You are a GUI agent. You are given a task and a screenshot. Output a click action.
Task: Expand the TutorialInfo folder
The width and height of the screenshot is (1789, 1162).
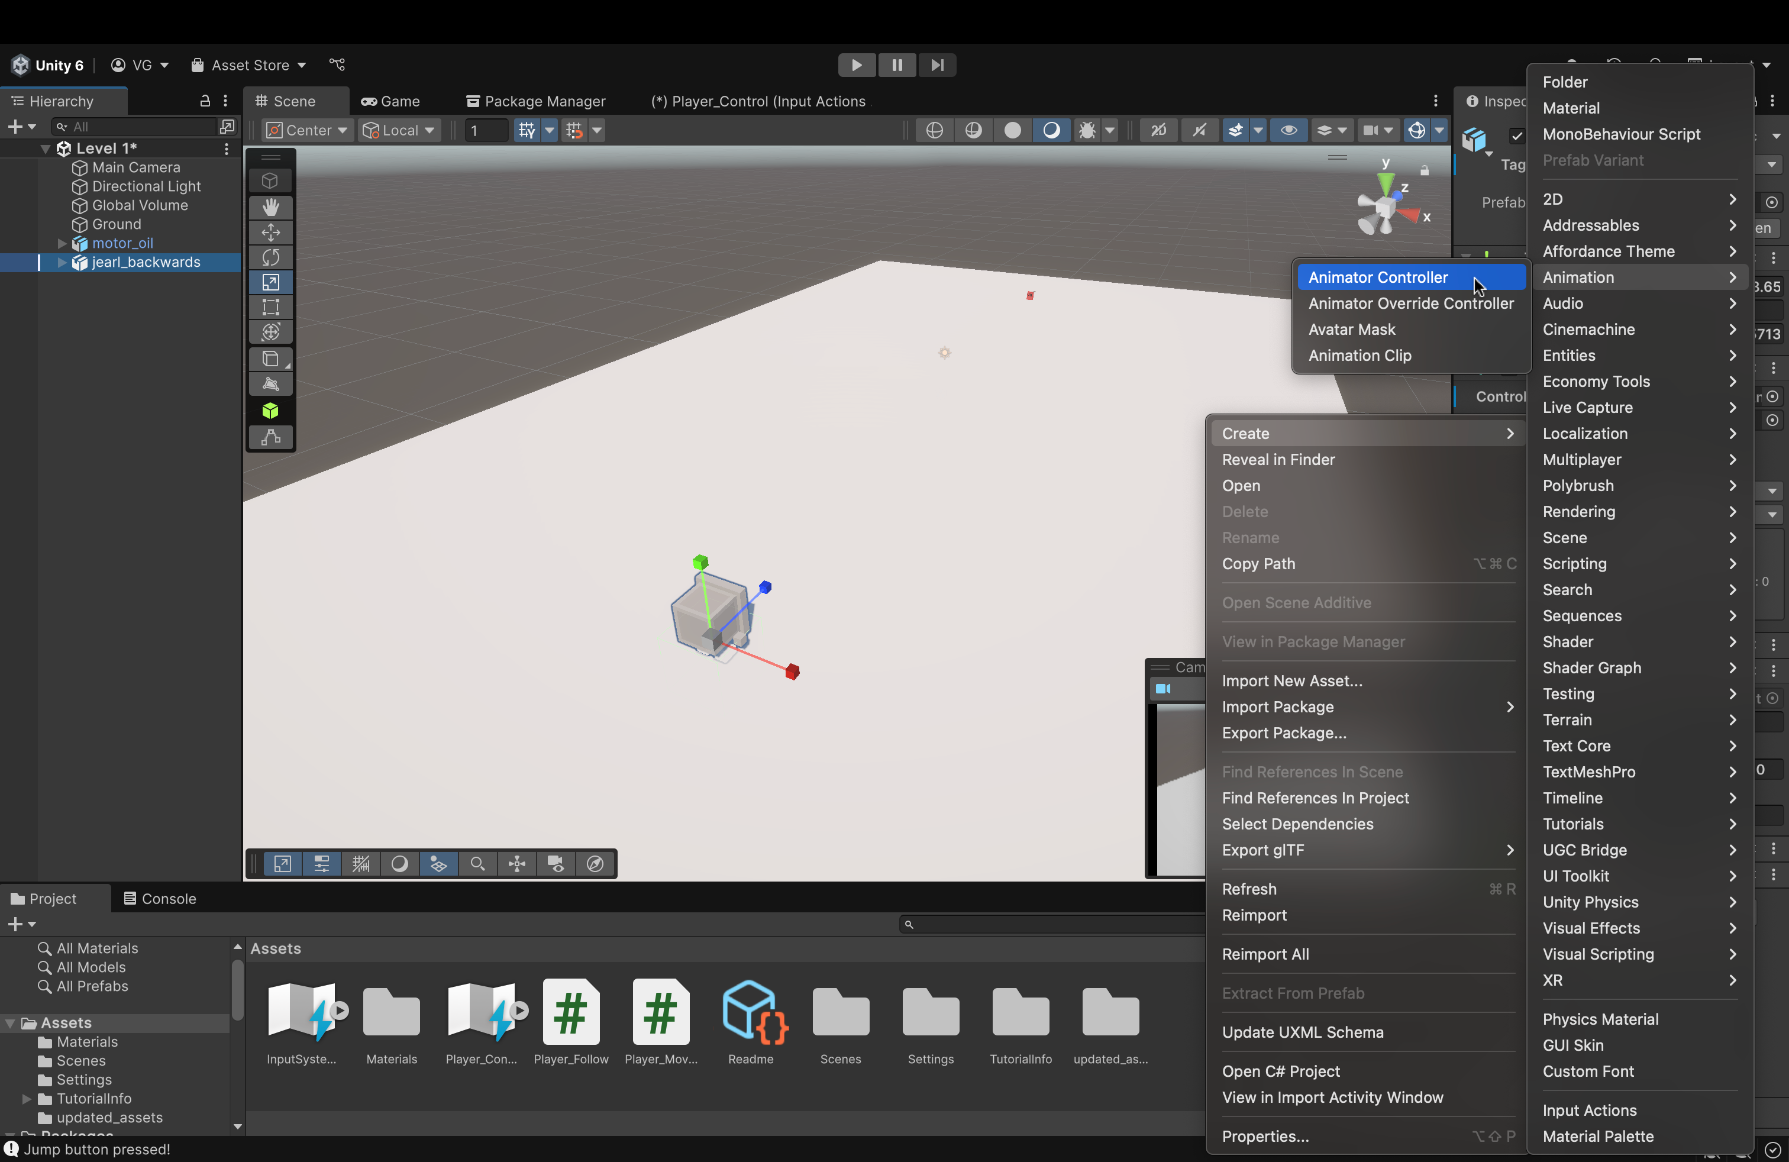26,1099
